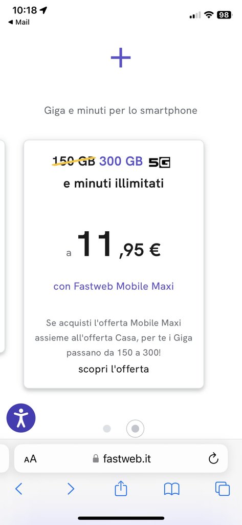Open con Fastweb Mobile Maxi link
Viewport: 242px width, 525px height.
click(114, 286)
